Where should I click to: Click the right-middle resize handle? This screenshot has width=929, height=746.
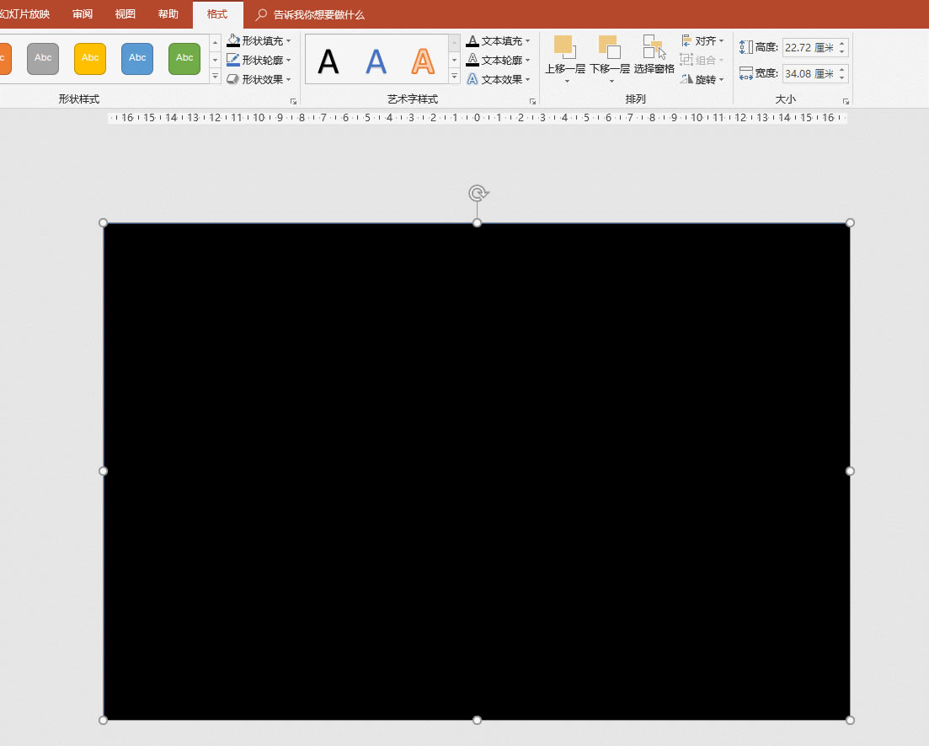(x=850, y=472)
